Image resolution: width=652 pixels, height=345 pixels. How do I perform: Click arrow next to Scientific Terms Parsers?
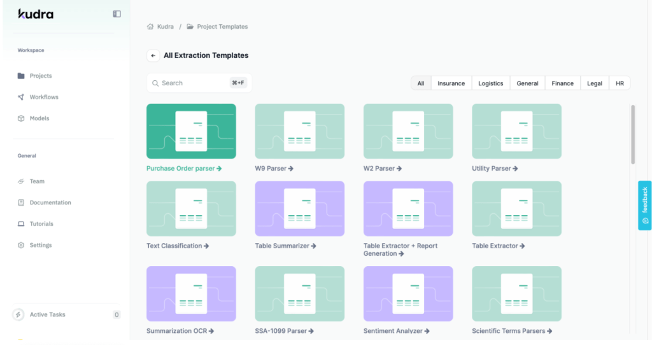549,331
